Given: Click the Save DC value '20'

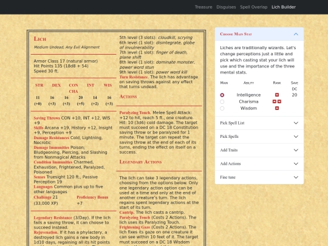Looking at the screenshot, I should pos(295,95).
